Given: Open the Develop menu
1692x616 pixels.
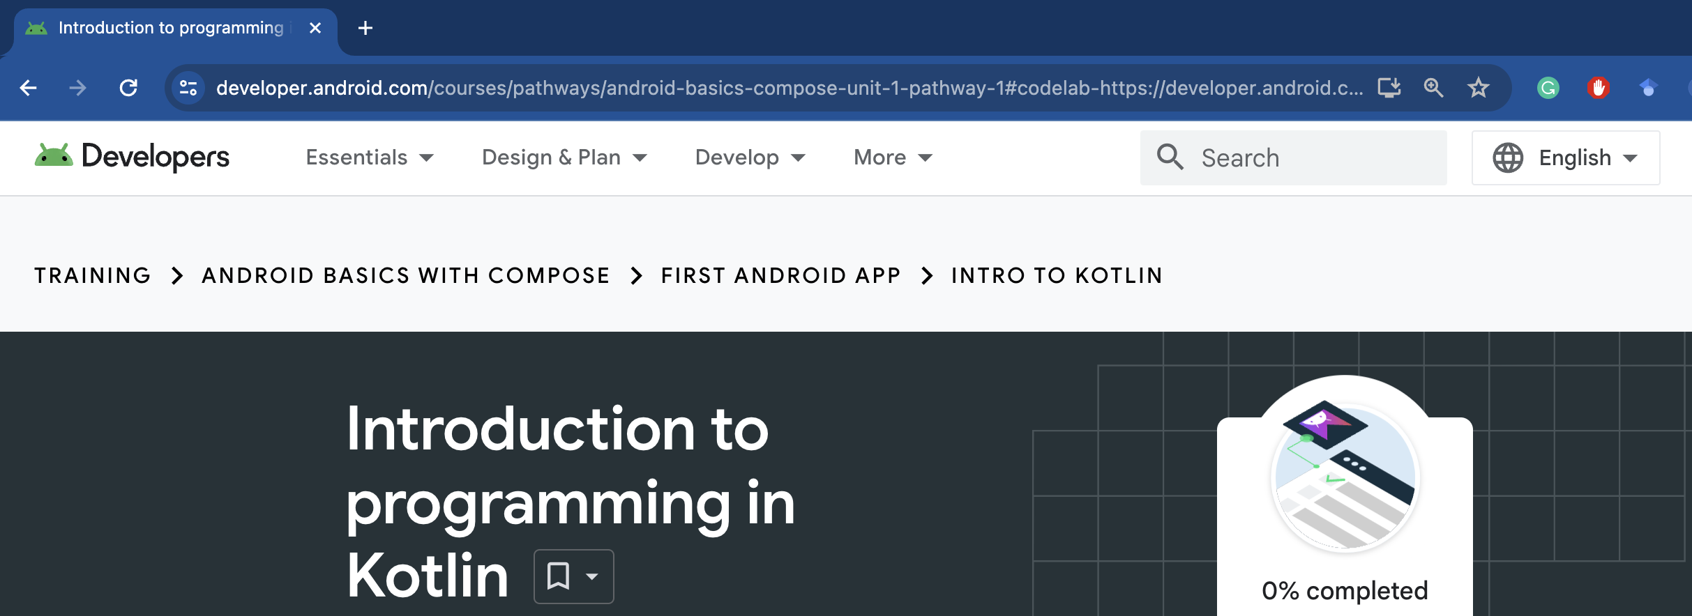Looking at the screenshot, I should (x=750, y=157).
